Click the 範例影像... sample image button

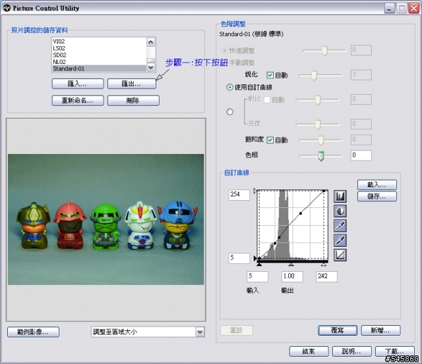pyautogui.click(x=33, y=332)
